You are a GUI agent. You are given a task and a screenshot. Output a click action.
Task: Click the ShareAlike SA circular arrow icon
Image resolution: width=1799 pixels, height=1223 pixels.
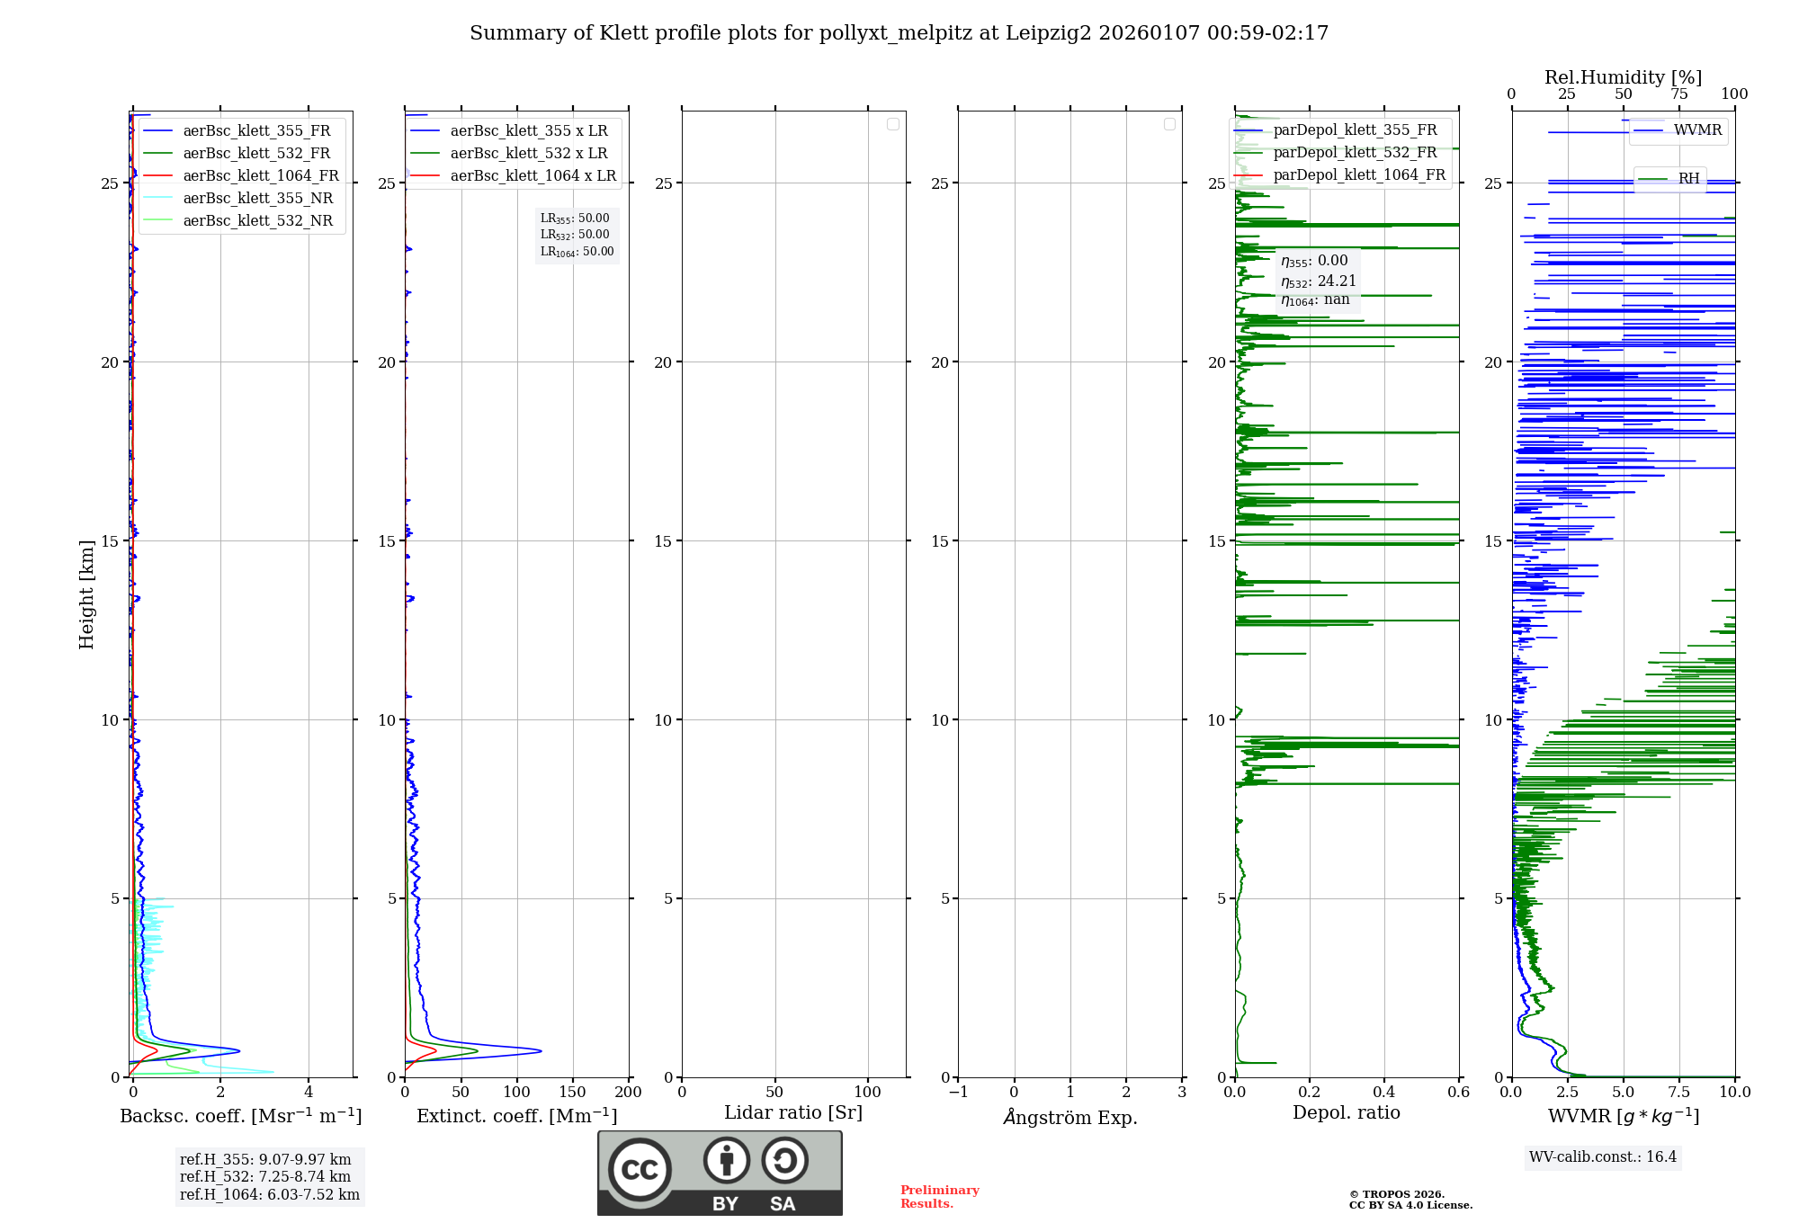(x=784, y=1160)
